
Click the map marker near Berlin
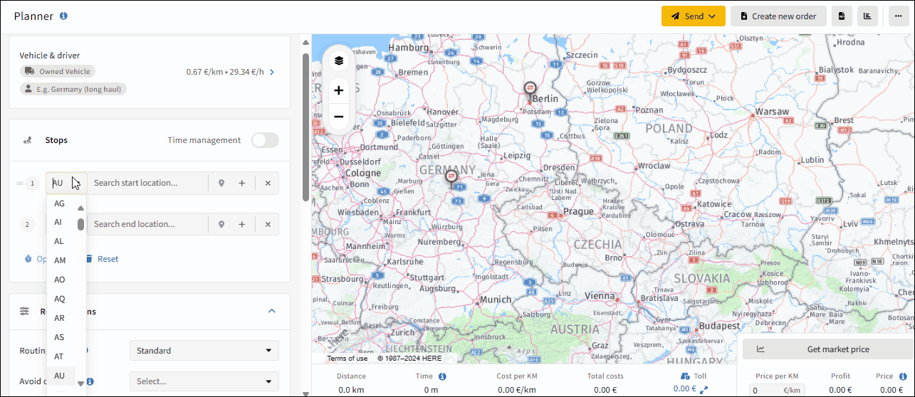point(530,90)
